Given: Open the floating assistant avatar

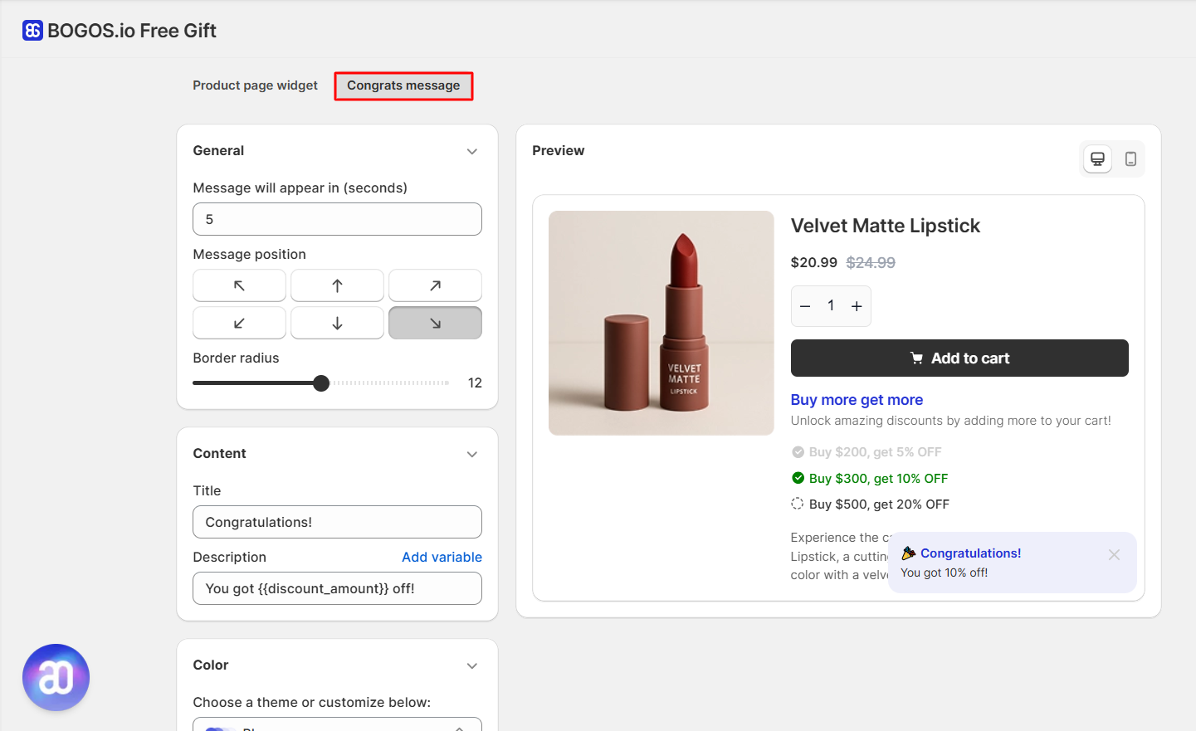Looking at the screenshot, I should pos(56,677).
